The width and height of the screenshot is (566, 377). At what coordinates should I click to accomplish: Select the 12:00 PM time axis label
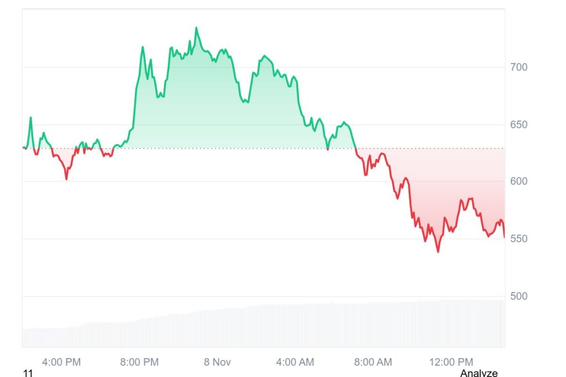[x=450, y=362]
